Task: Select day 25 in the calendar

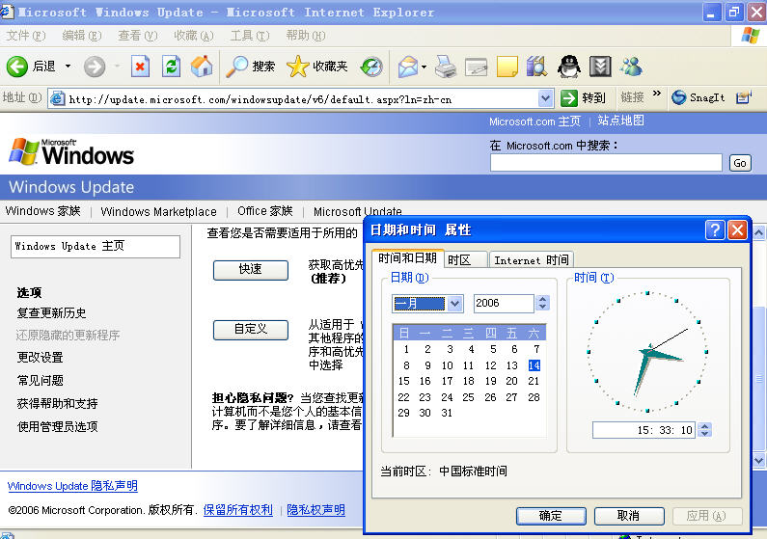Action: pyautogui.click(x=468, y=397)
